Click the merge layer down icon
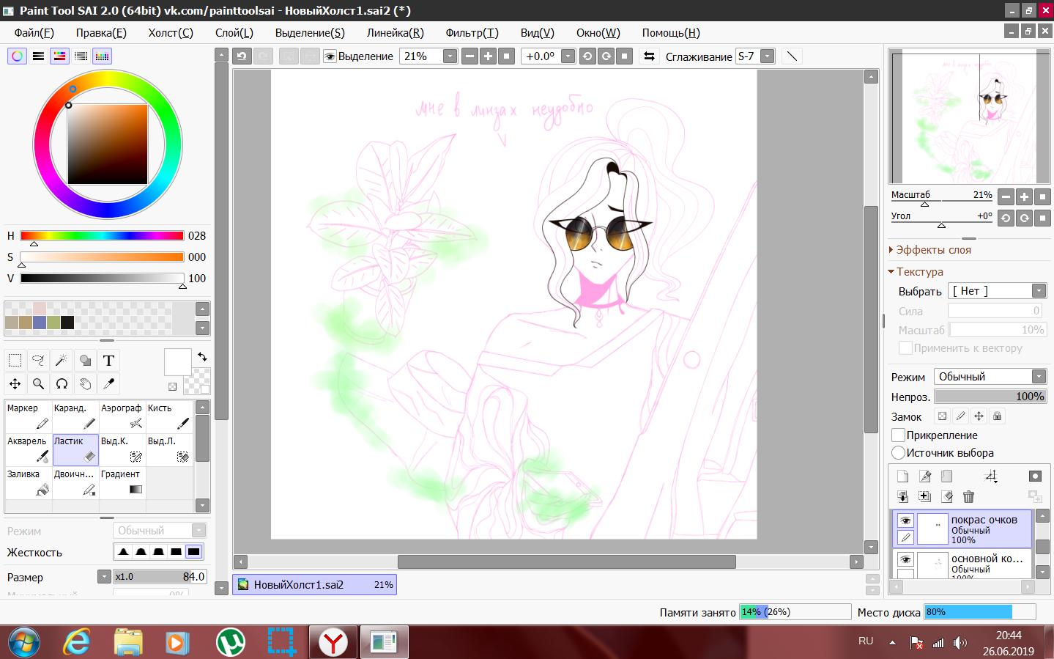1054x659 pixels. click(902, 497)
